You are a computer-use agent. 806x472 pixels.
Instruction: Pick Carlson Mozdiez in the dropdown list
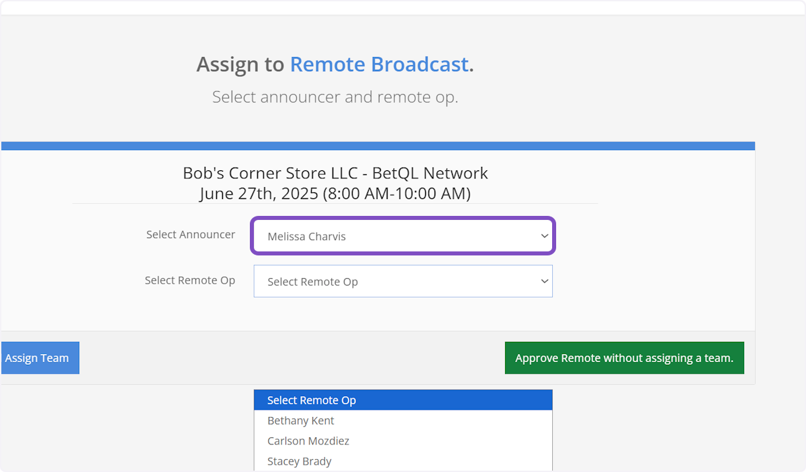pyautogui.click(x=308, y=441)
